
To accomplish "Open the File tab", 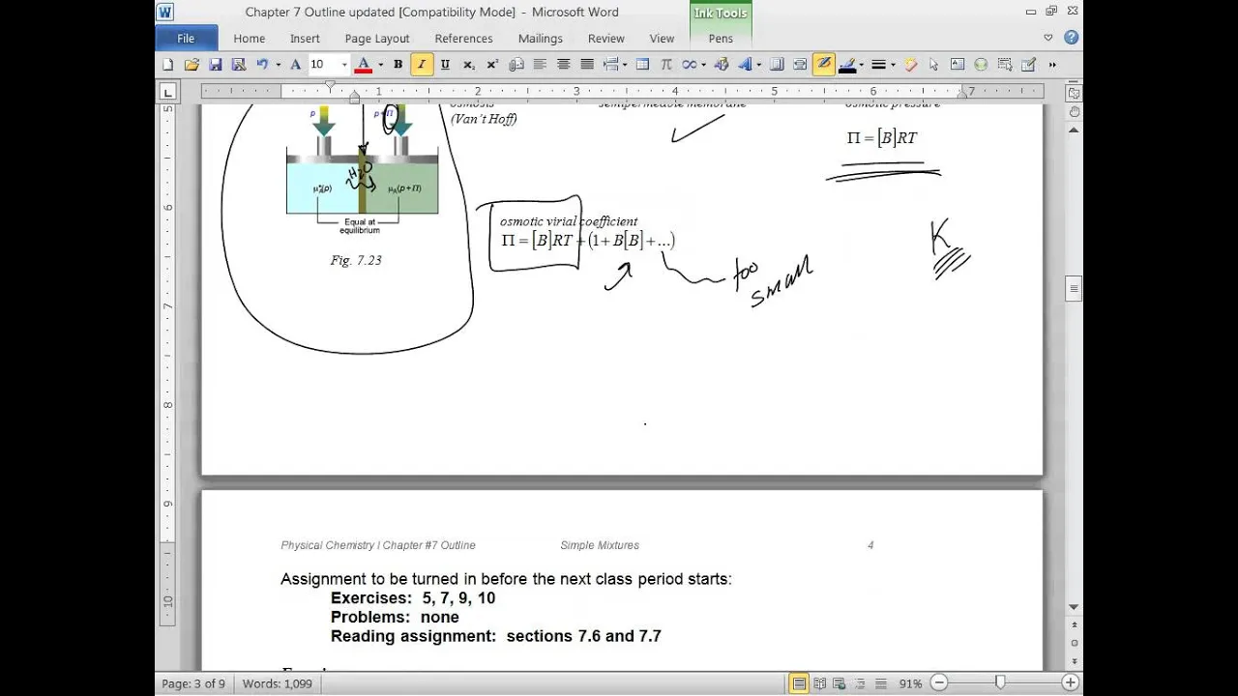I will click(x=186, y=38).
